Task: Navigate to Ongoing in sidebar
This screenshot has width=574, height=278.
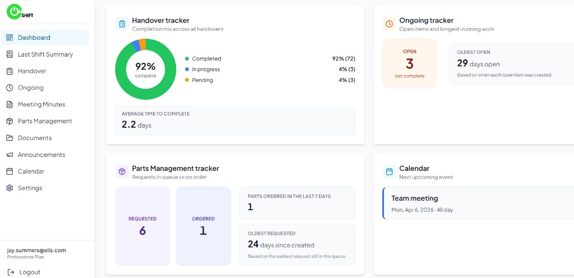Action: tap(45, 88)
